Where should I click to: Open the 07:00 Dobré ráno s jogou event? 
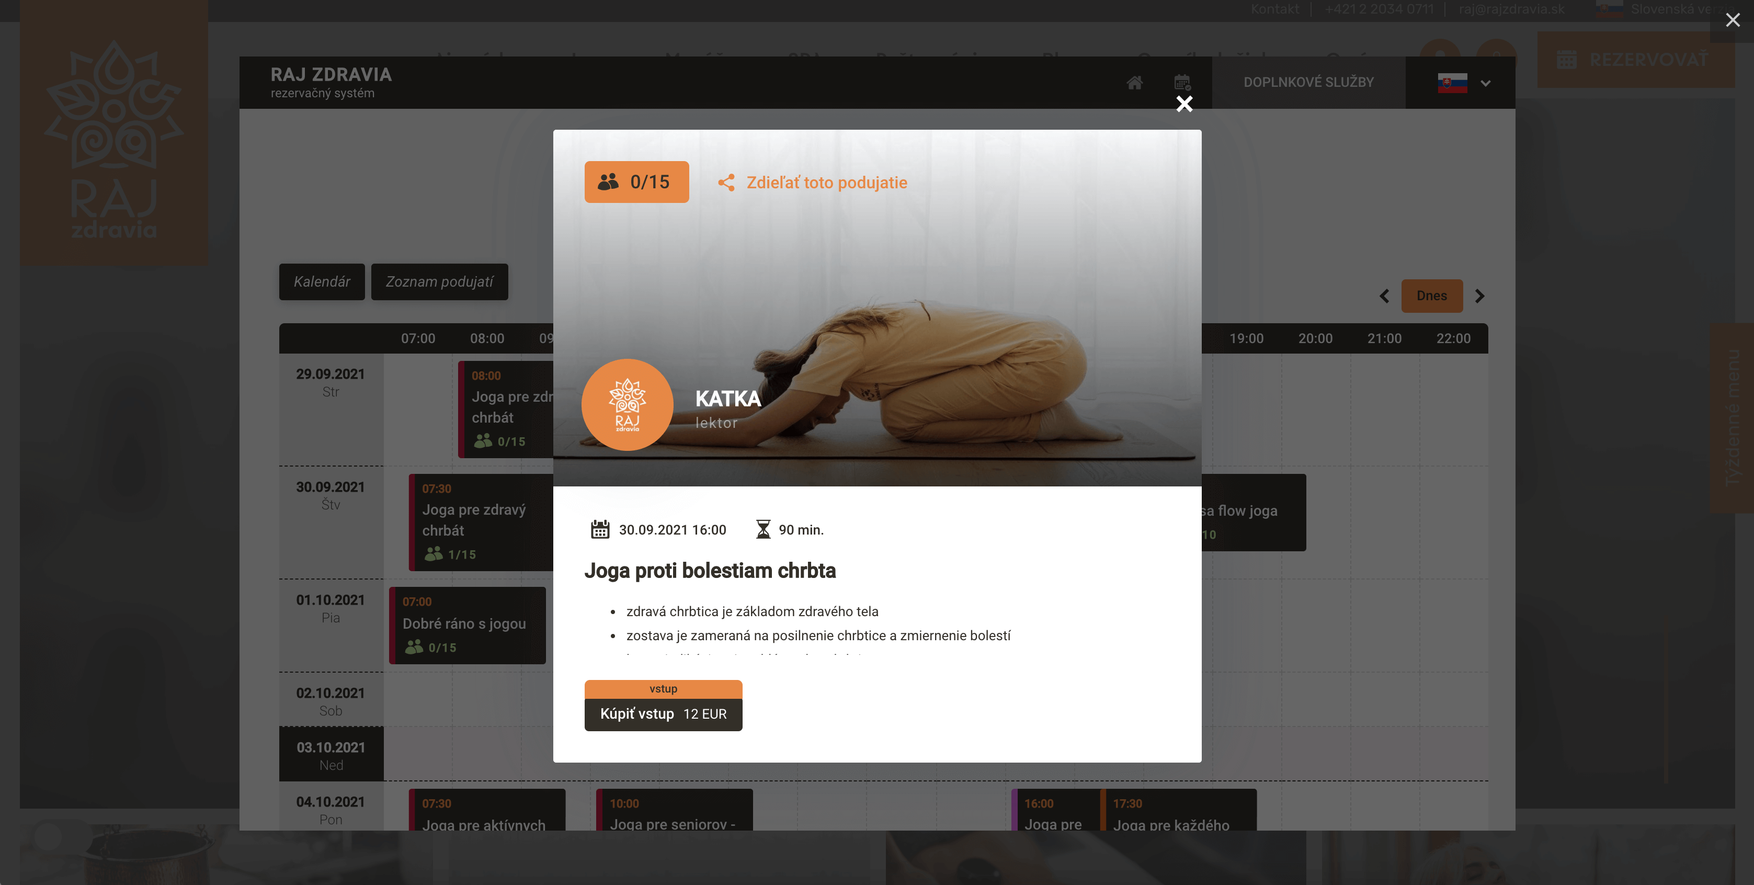pos(467,625)
